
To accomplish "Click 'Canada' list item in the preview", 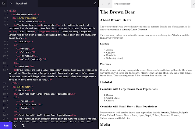I will click(x=110, y=101).
